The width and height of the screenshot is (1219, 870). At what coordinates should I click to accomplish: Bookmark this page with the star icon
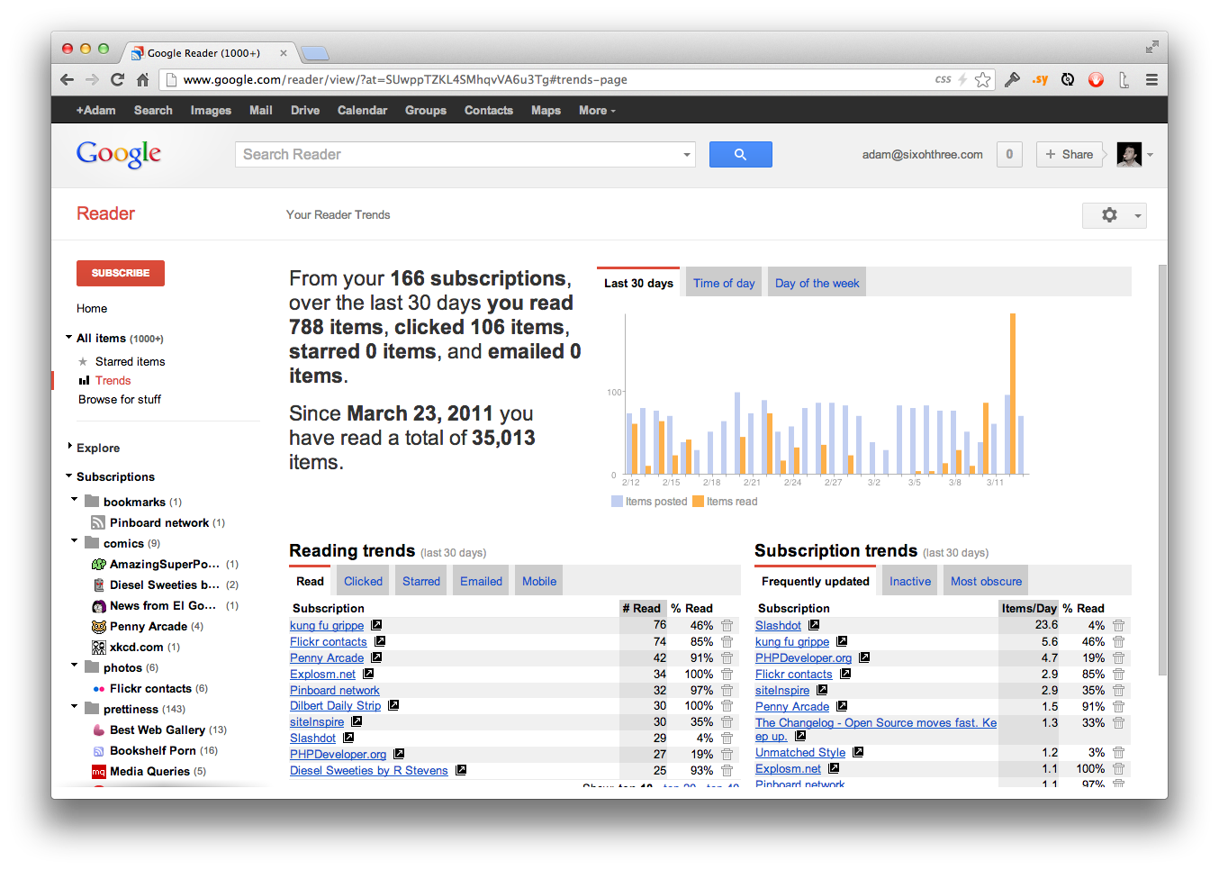tap(983, 79)
